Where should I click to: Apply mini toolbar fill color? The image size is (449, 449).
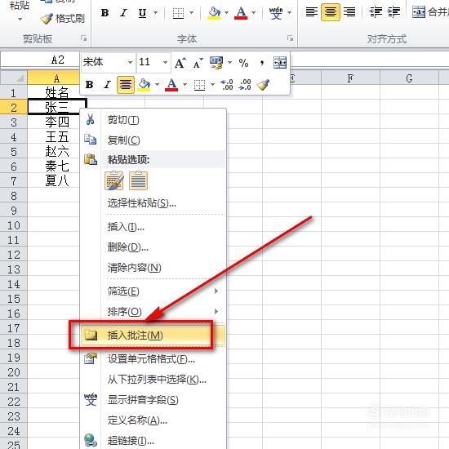click(144, 84)
